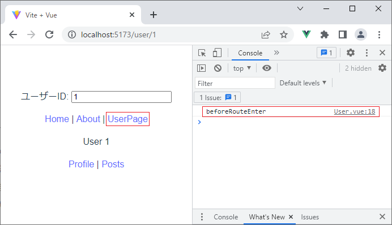Open Chrome's three-dot menu

[379, 34]
